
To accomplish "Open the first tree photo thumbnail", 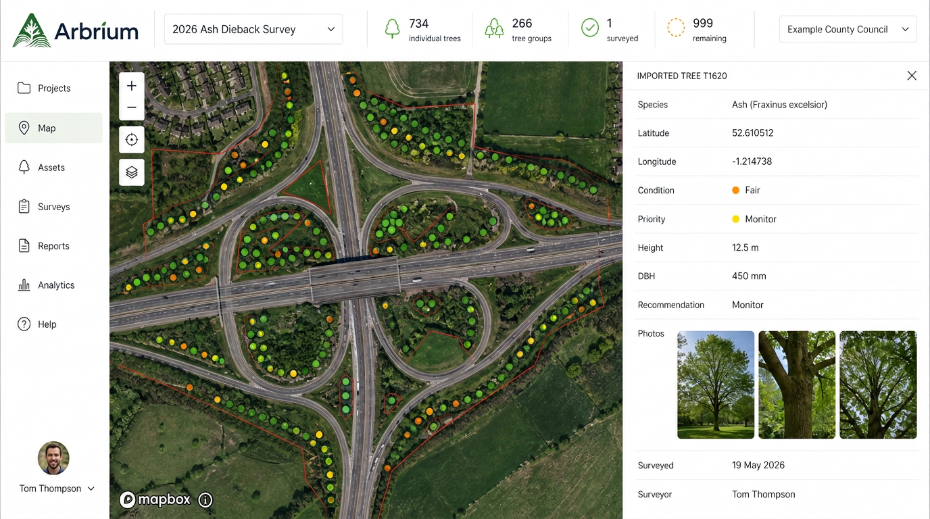I will (716, 385).
